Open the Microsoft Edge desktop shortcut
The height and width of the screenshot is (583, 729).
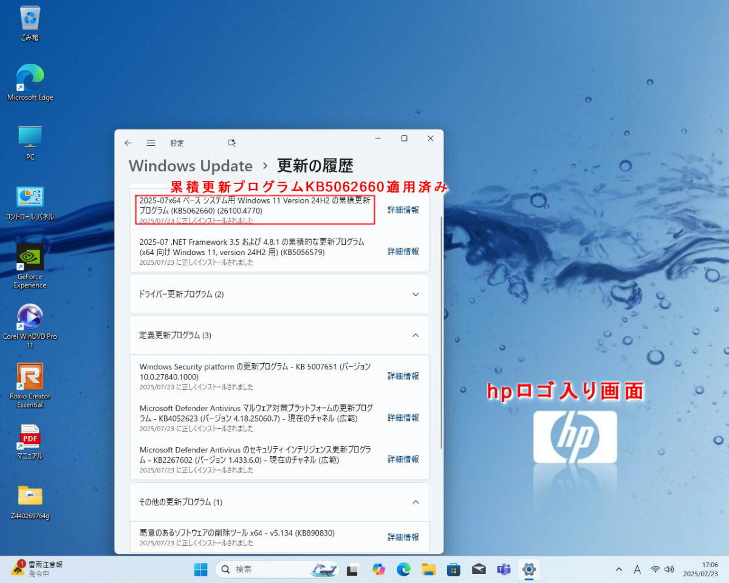point(30,83)
